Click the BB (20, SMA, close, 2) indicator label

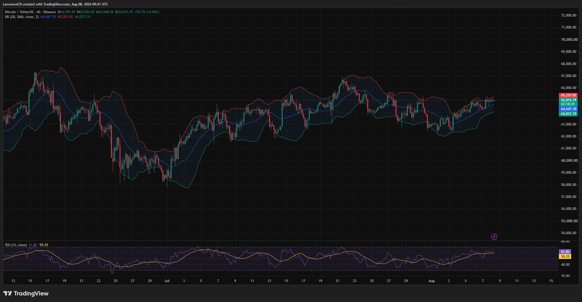click(x=22, y=17)
